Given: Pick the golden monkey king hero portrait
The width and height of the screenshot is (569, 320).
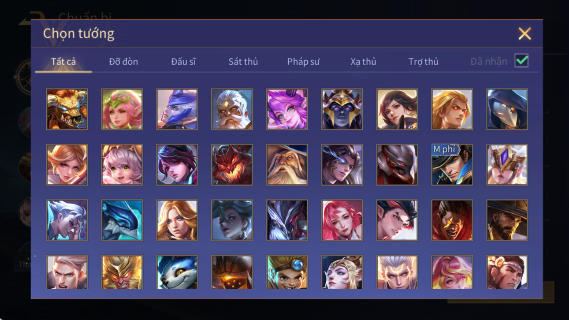Looking at the screenshot, I should coord(122,272).
